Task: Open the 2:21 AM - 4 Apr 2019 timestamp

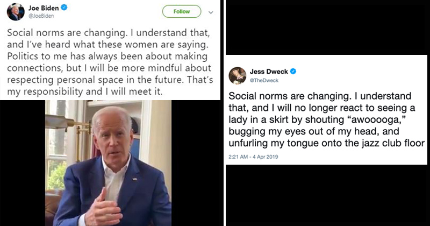Action: (253, 157)
